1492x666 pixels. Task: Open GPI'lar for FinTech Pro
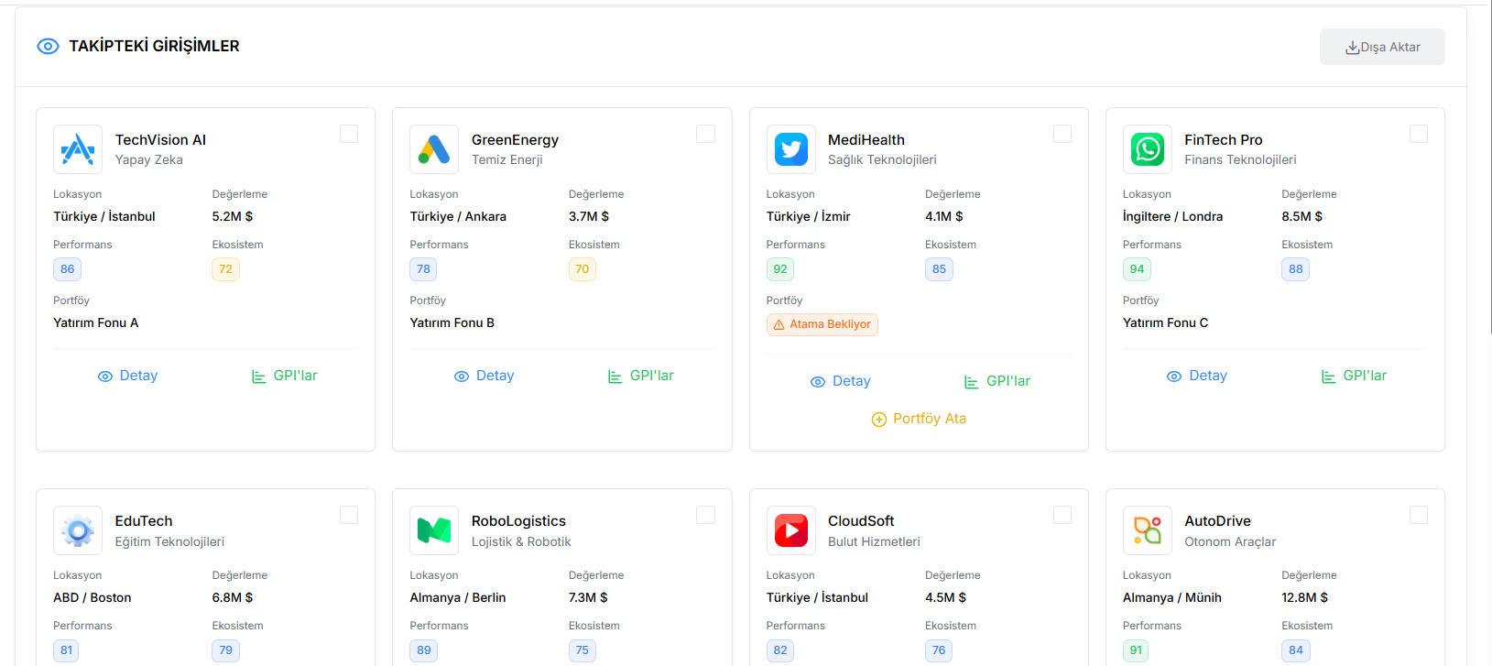tap(1354, 376)
